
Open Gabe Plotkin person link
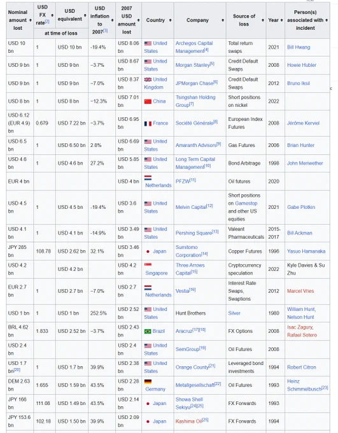(301, 207)
